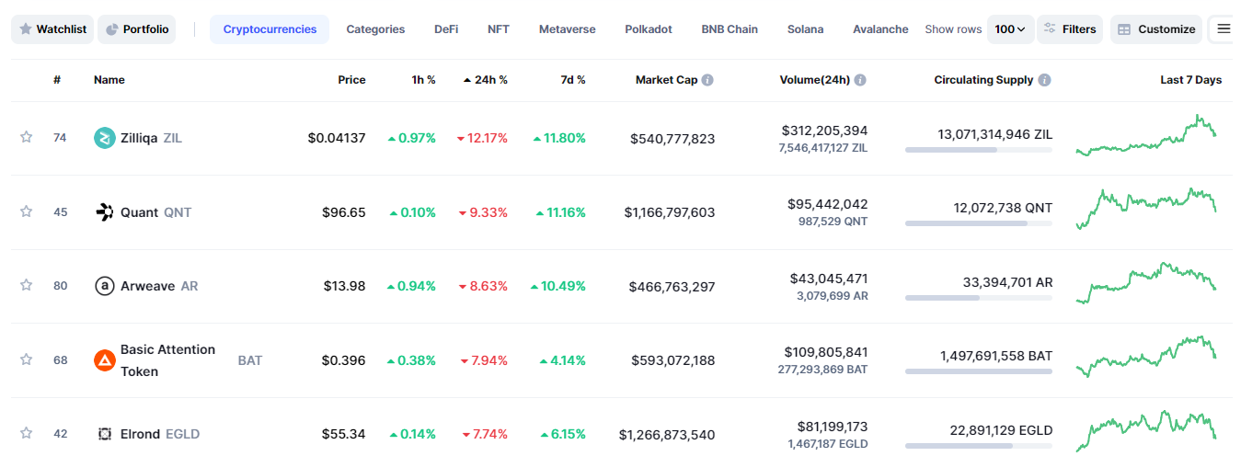Viewport: 1241px width, 456px height.
Task: Switch to the Metaverse tab
Action: coord(567,29)
